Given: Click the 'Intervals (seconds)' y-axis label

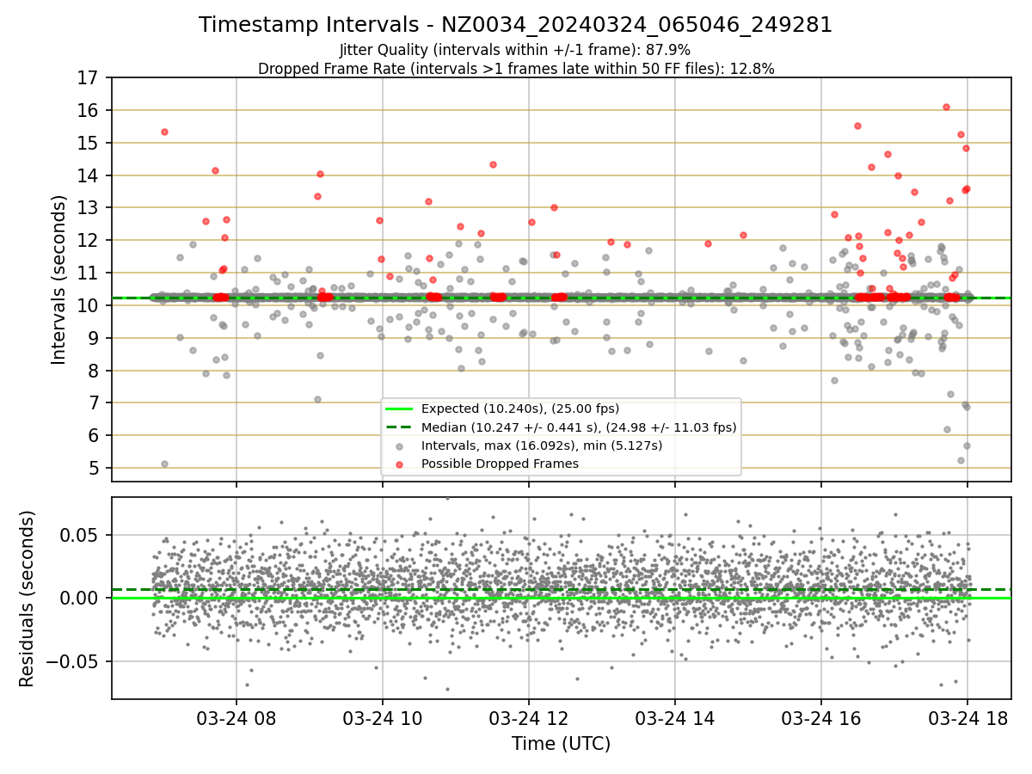Looking at the screenshot, I should point(59,279).
